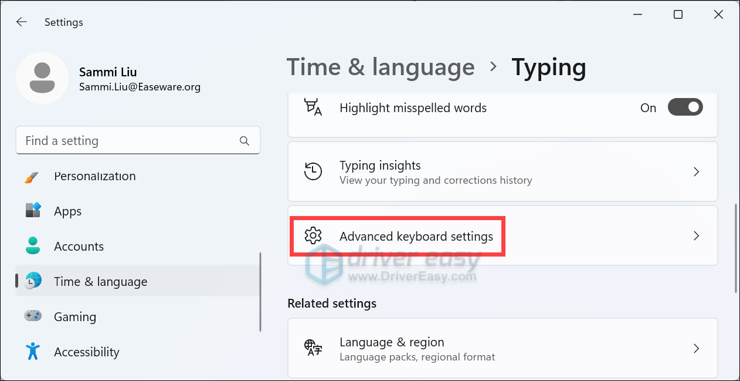Click the Typing insights history icon
Image resolution: width=740 pixels, height=381 pixels.
click(313, 171)
